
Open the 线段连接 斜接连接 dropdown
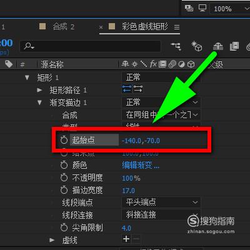pos(161,214)
